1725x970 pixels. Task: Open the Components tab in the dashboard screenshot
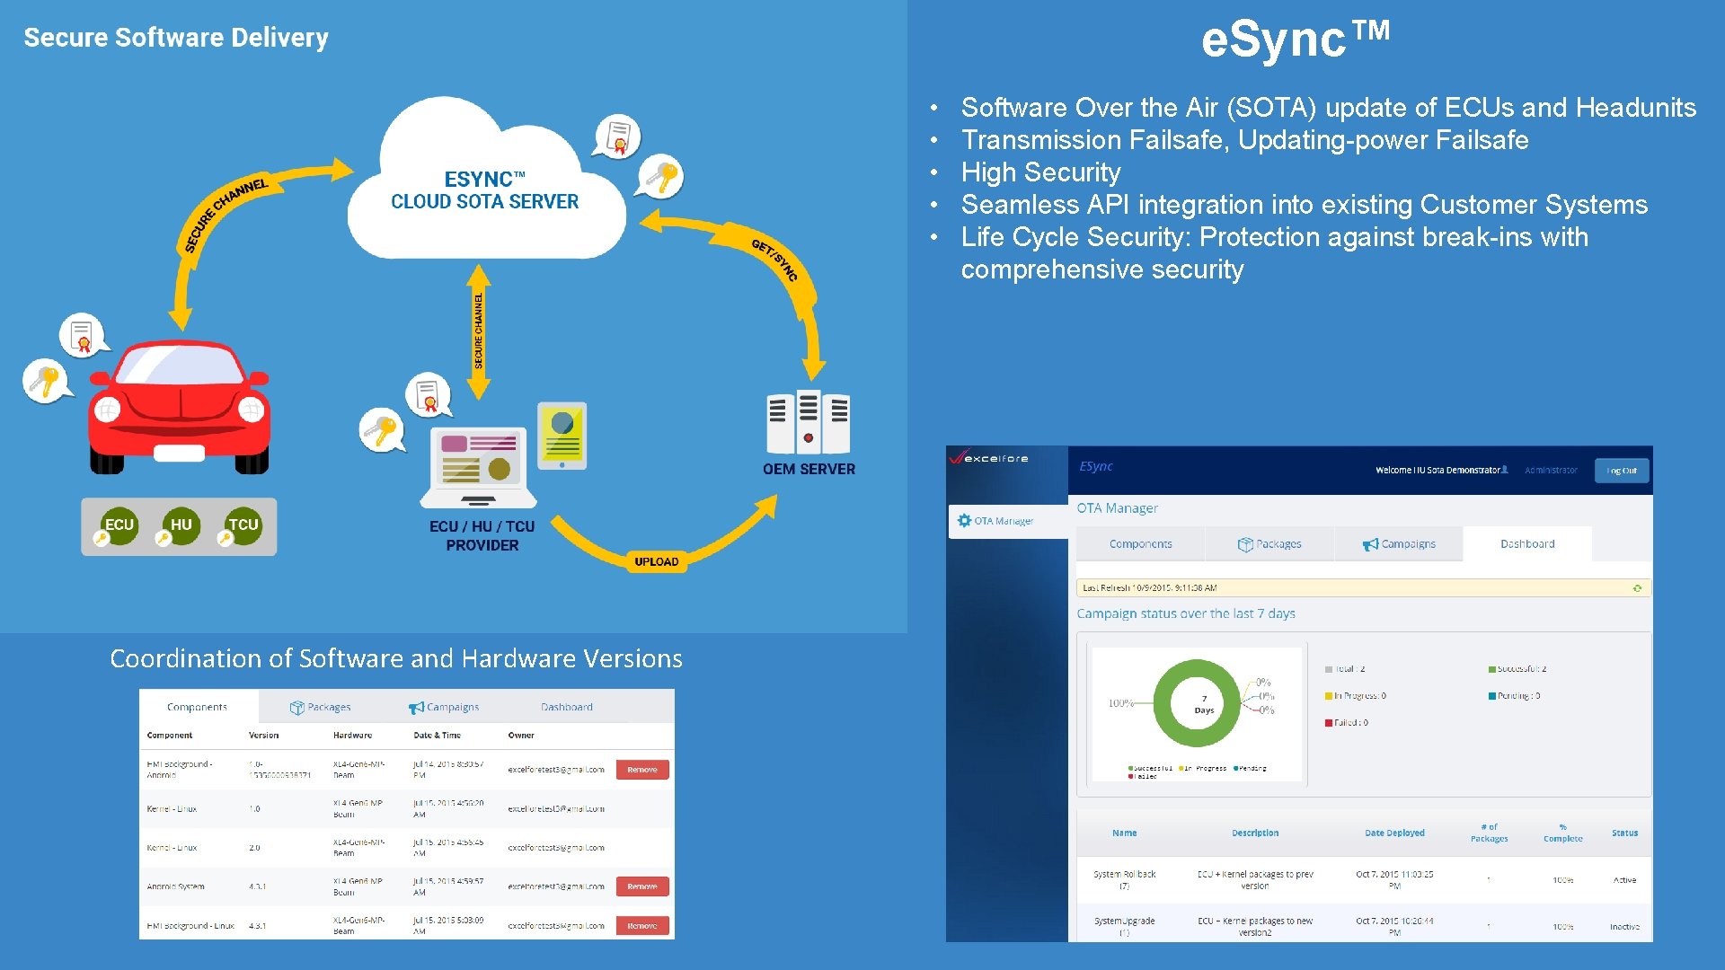1140,543
